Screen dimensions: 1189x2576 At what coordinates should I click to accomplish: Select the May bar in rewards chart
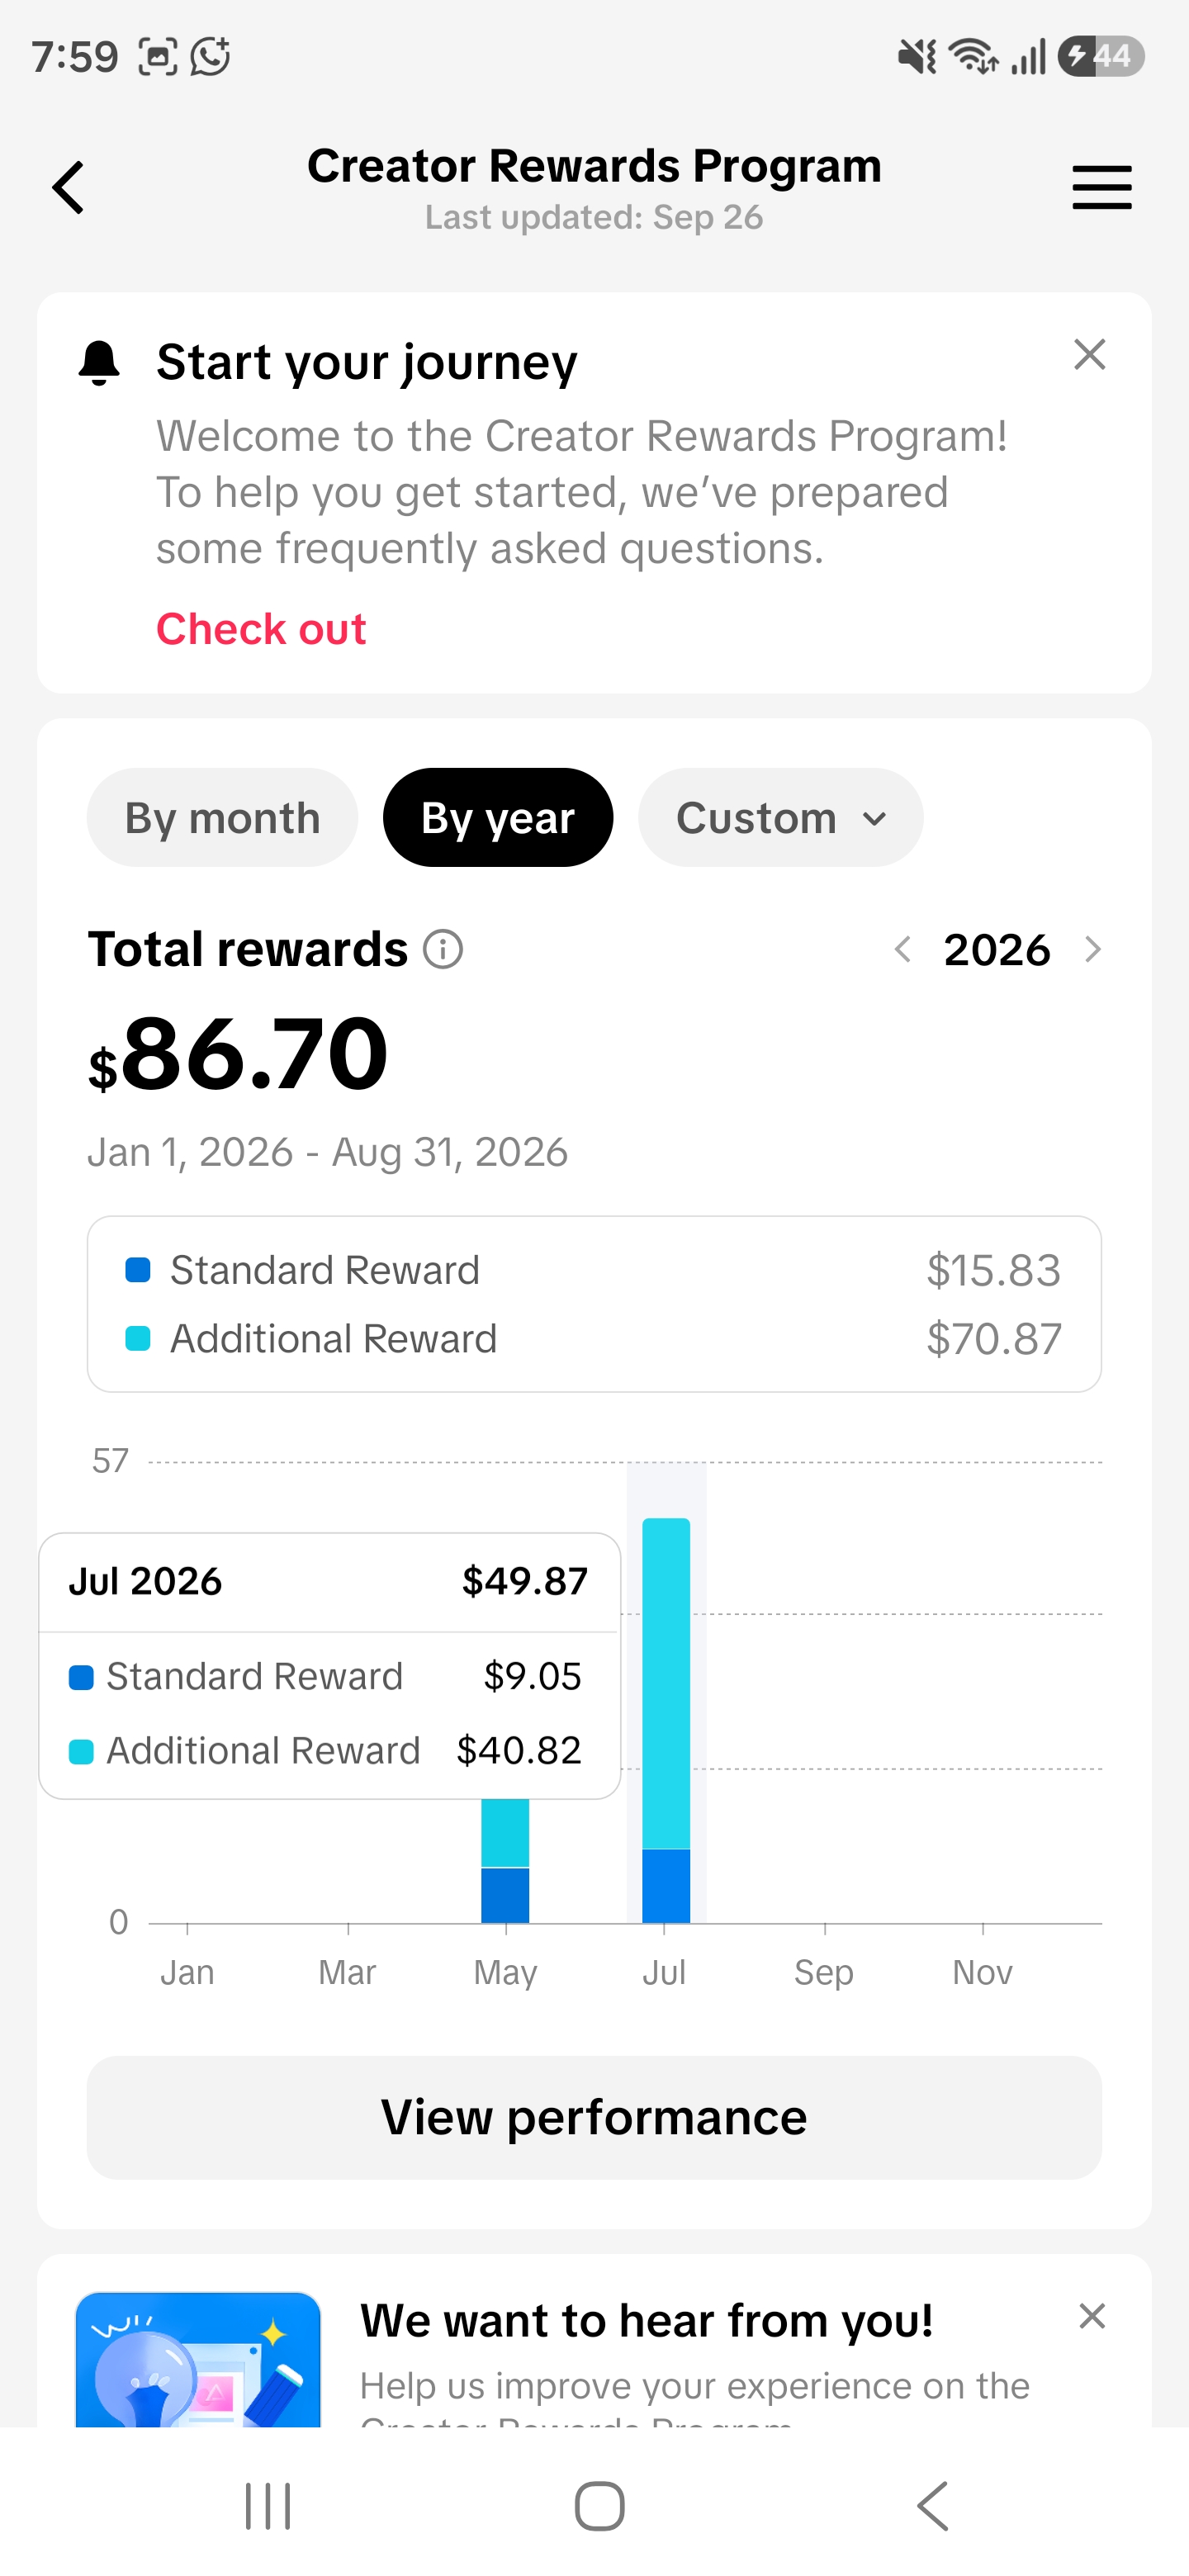pos(505,1860)
